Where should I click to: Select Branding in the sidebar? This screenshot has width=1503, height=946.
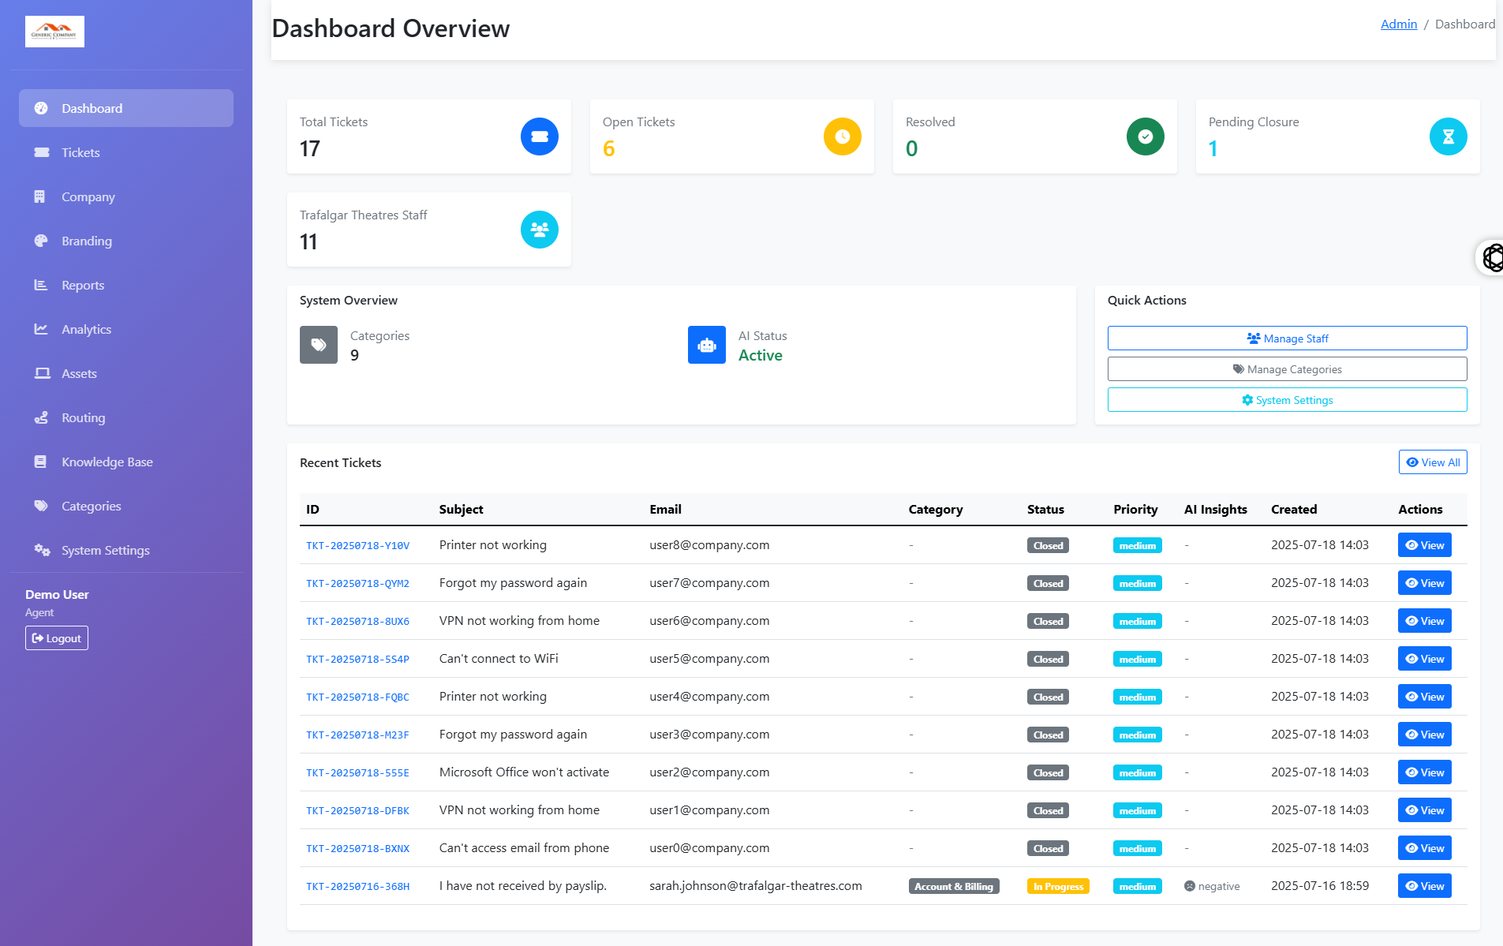click(126, 241)
